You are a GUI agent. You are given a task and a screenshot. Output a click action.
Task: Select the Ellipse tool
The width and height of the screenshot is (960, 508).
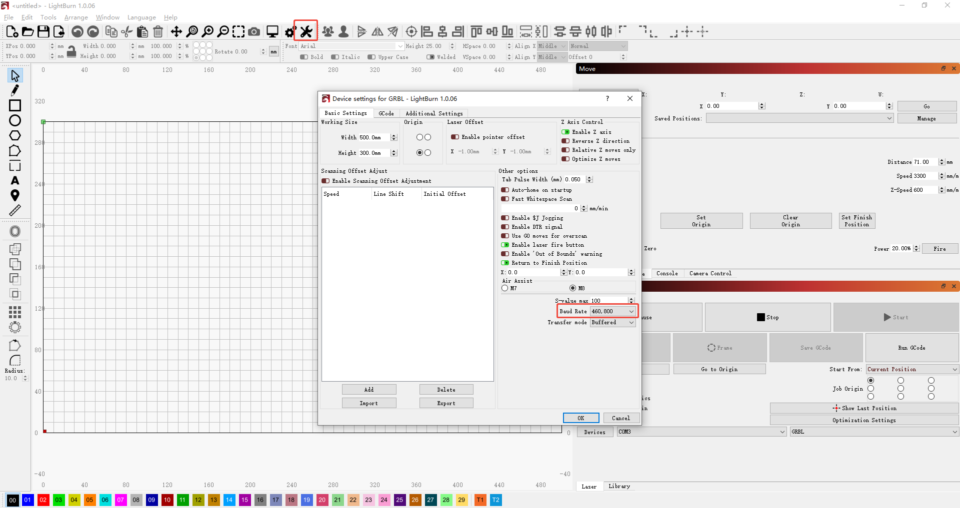click(x=15, y=120)
